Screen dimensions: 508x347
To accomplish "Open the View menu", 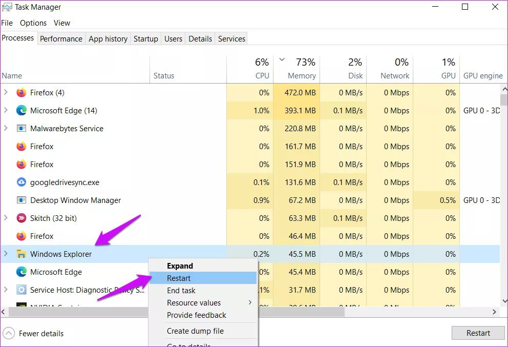I will point(62,23).
